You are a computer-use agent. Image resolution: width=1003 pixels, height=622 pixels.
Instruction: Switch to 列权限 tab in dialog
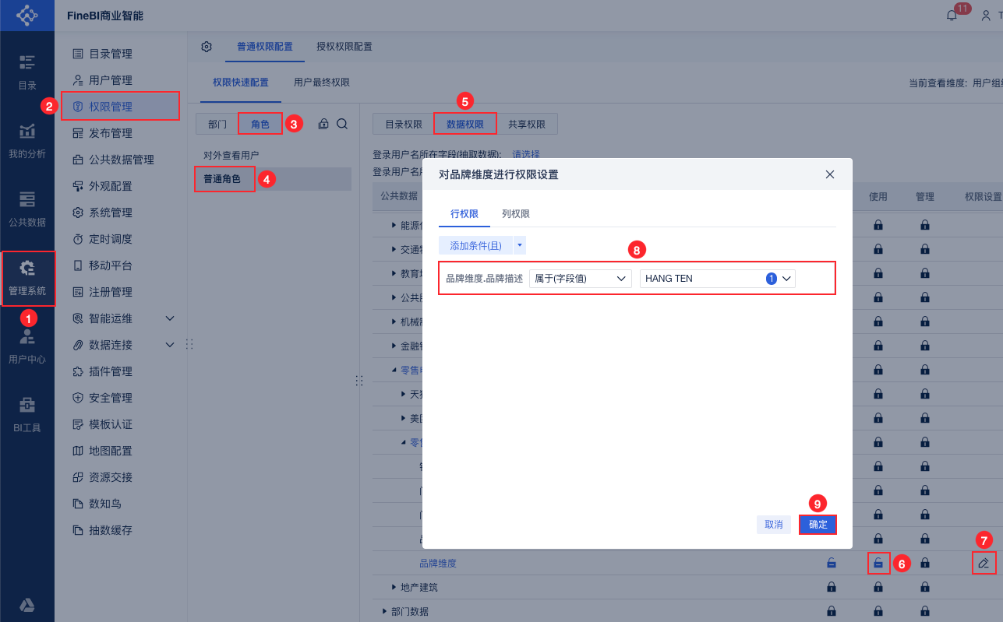pyautogui.click(x=516, y=214)
